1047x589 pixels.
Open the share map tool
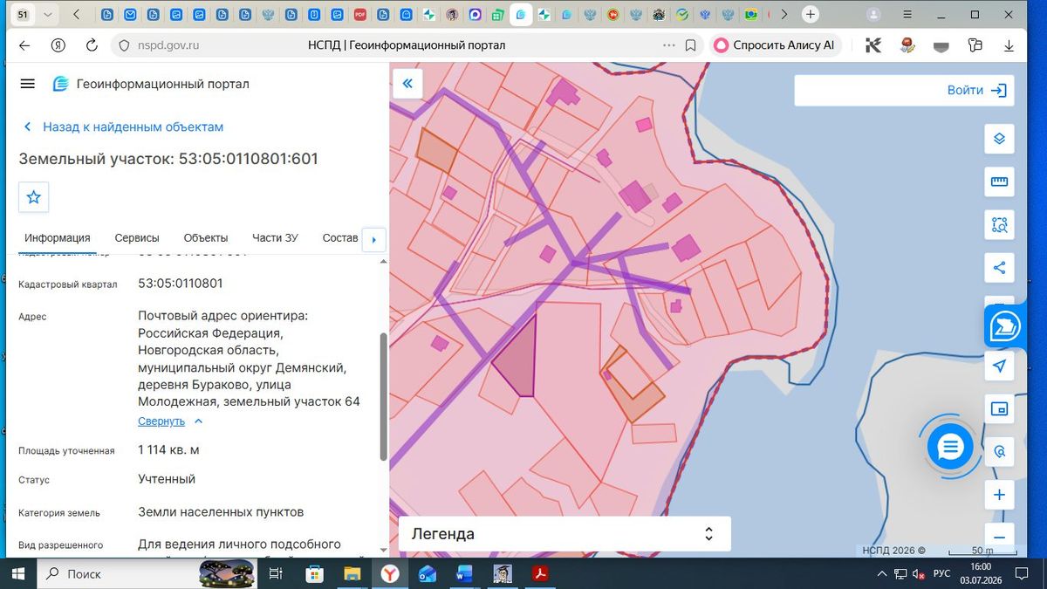(999, 267)
